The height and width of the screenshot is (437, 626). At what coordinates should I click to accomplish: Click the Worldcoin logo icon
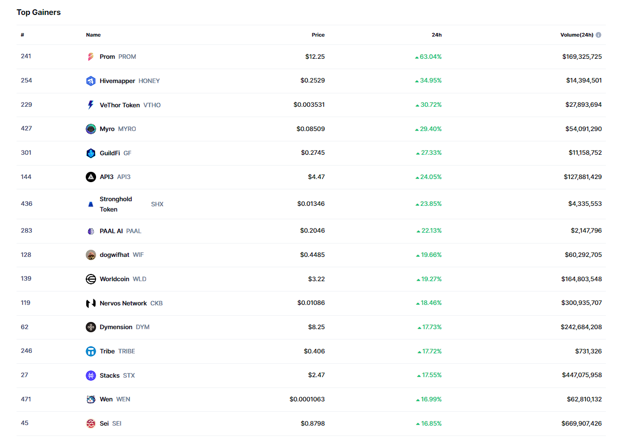point(91,279)
